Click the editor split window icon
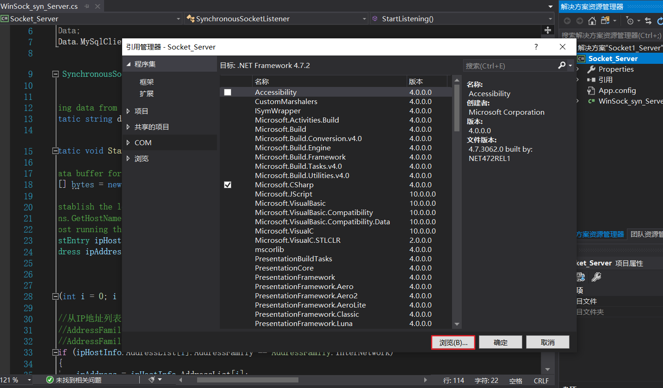 click(x=548, y=30)
